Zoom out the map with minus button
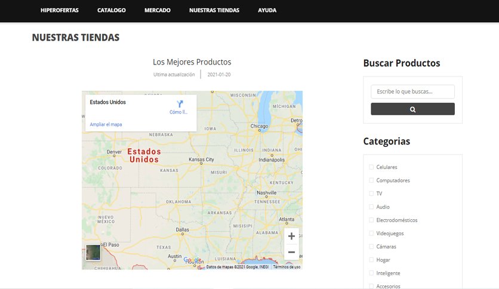499x289 pixels. (291, 252)
